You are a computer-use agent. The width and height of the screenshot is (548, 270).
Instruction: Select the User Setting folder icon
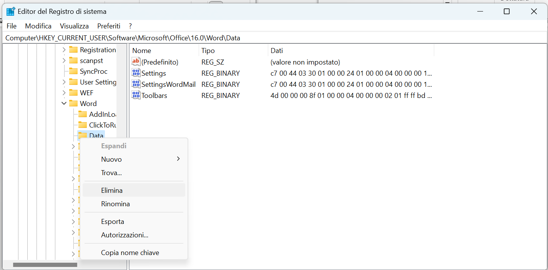pos(73,82)
